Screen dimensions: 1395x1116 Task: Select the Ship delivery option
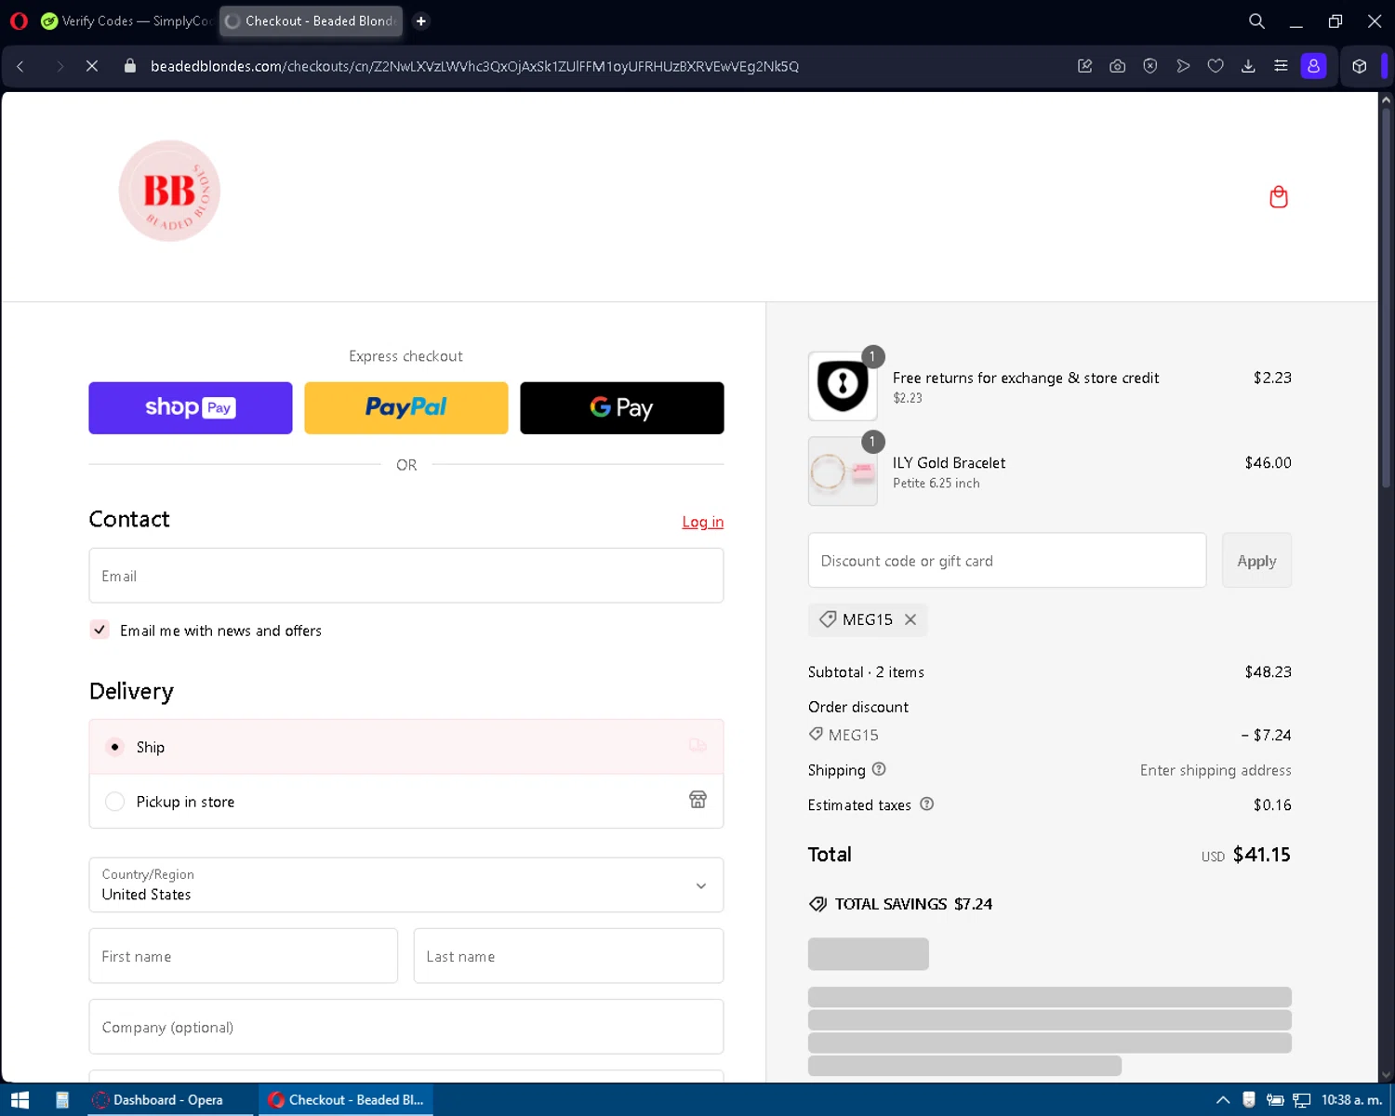[x=406, y=747]
